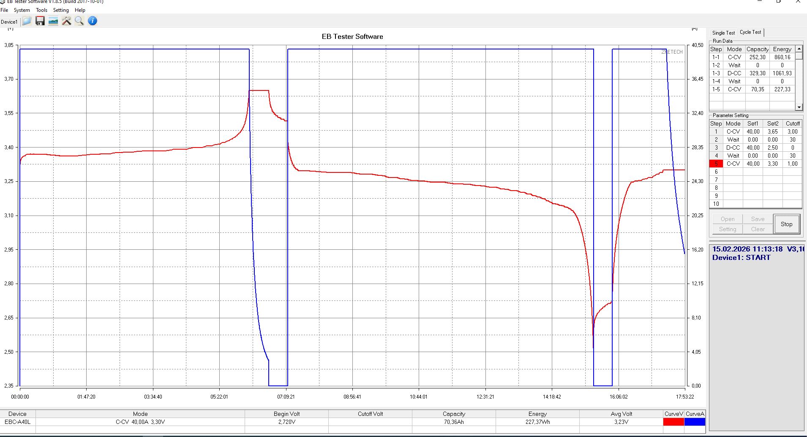
Task: Open the hammer and wrench tools icon
Action: click(x=66, y=21)
